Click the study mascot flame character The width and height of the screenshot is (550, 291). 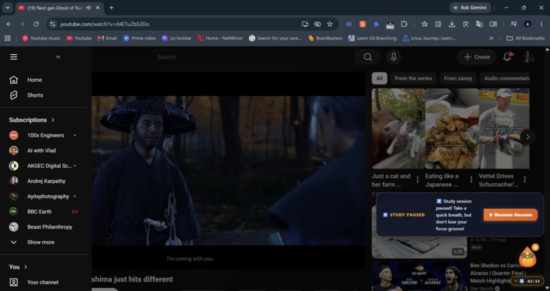527,258
